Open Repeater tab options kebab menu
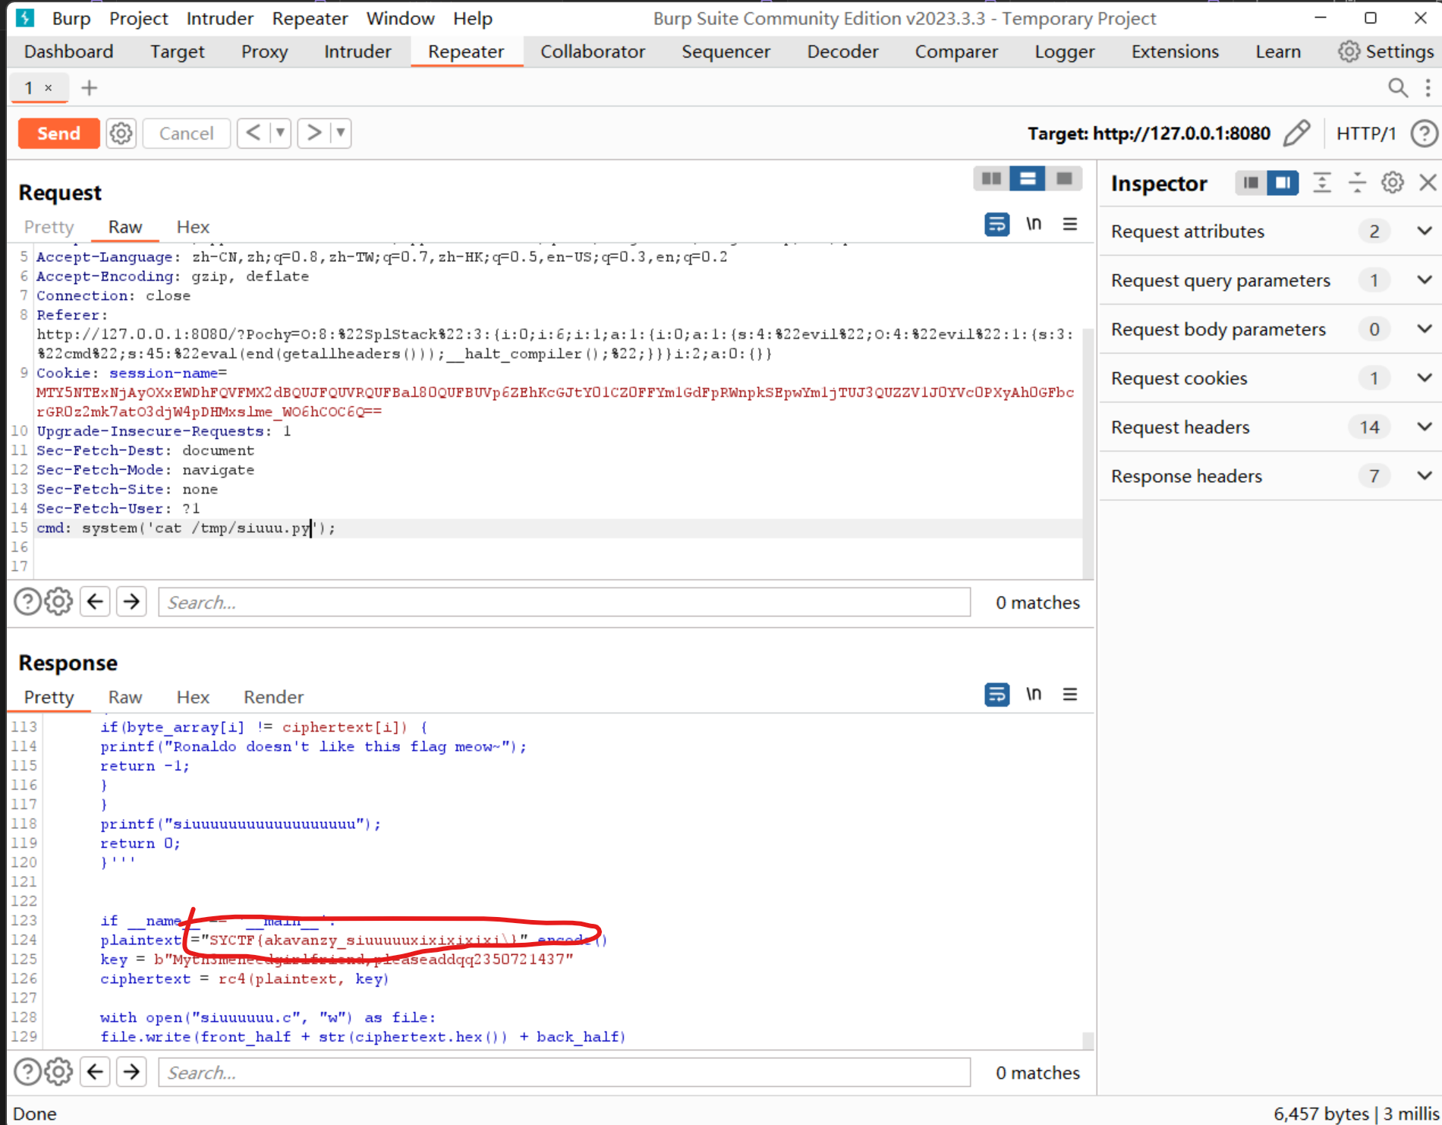The height and width of the screenshot is (1125, 1442). (1428, 88)
